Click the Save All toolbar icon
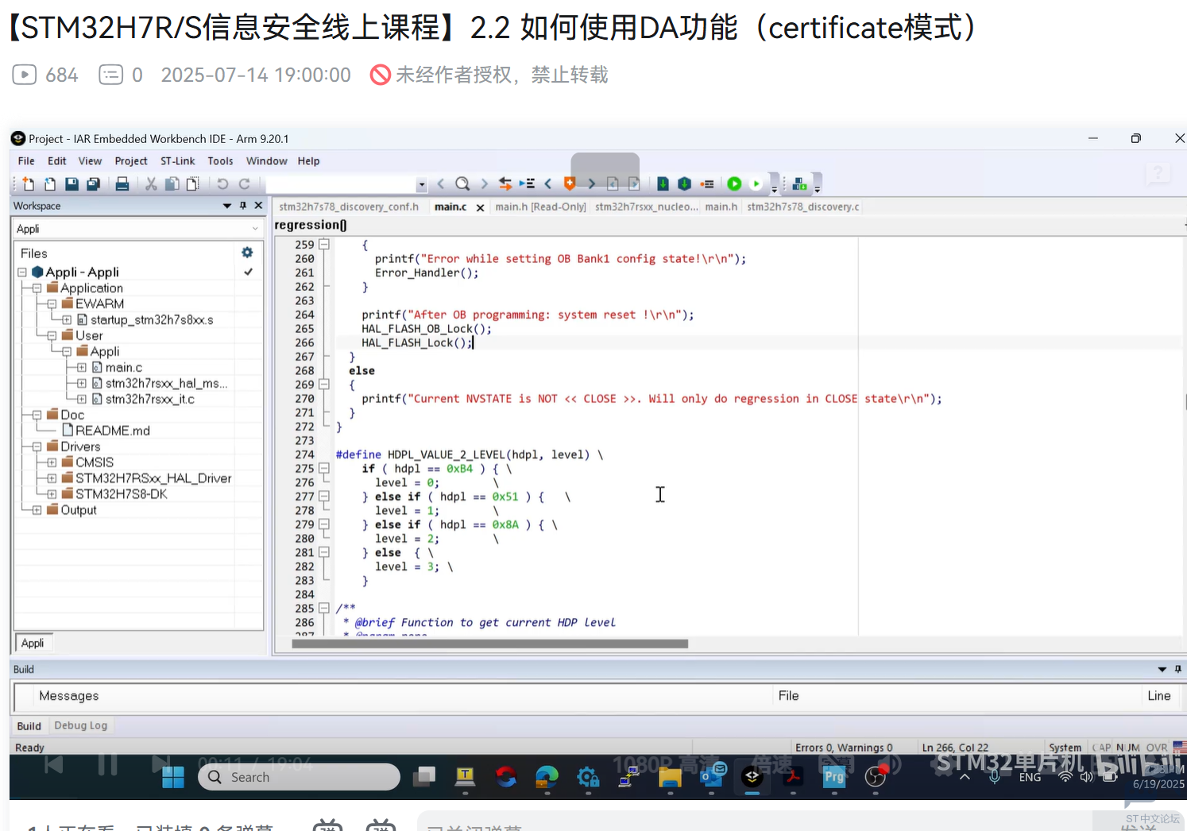The width and height of the screenshot is (1187, 831). pos(93,184)
